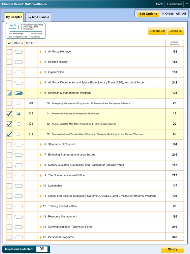The width and height of the screenshot is (190, 254).
Task: Expand chapter 1 Air Force Heritage arrow
Action: click(41, 52)
